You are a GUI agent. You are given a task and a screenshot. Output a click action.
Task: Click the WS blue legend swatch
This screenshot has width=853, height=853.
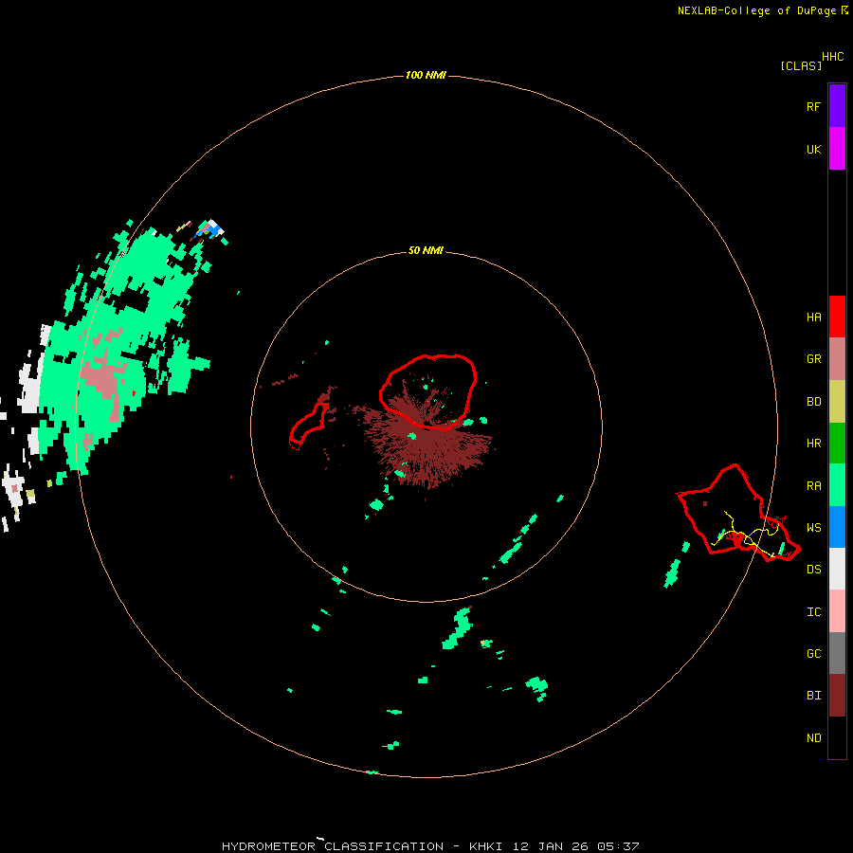(837, 527)
